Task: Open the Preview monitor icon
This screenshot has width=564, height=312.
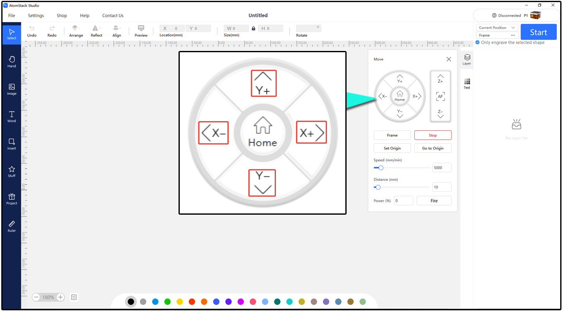Action: tap(141, 31)
